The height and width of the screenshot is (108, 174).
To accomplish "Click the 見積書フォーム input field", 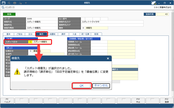I will [x=99, y=42].
